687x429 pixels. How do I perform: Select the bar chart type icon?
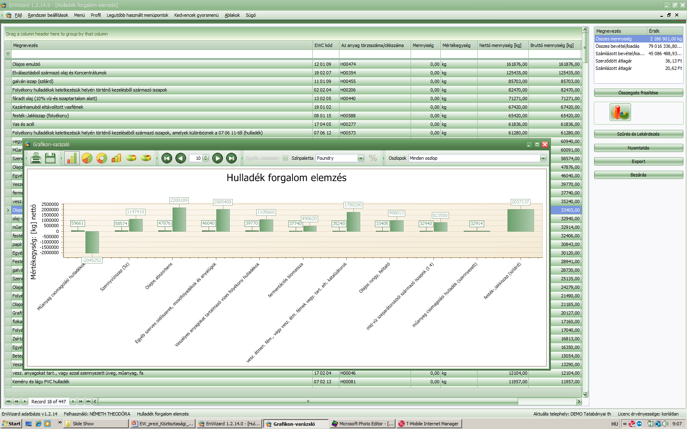pos(72,158)
